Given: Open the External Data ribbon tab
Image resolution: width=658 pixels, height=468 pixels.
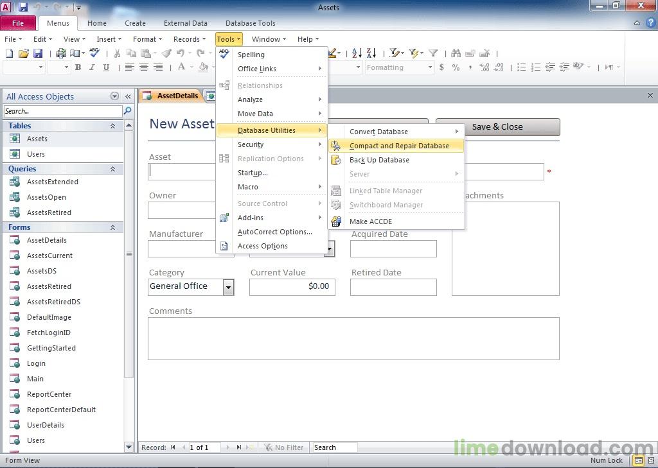Looking at the screenshot, I should (x=185, y=23).
